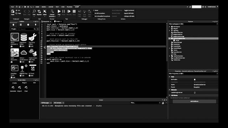228x128 pixels.
Task: Click quick-access new file icon
Action: click(x=17, y=7)
